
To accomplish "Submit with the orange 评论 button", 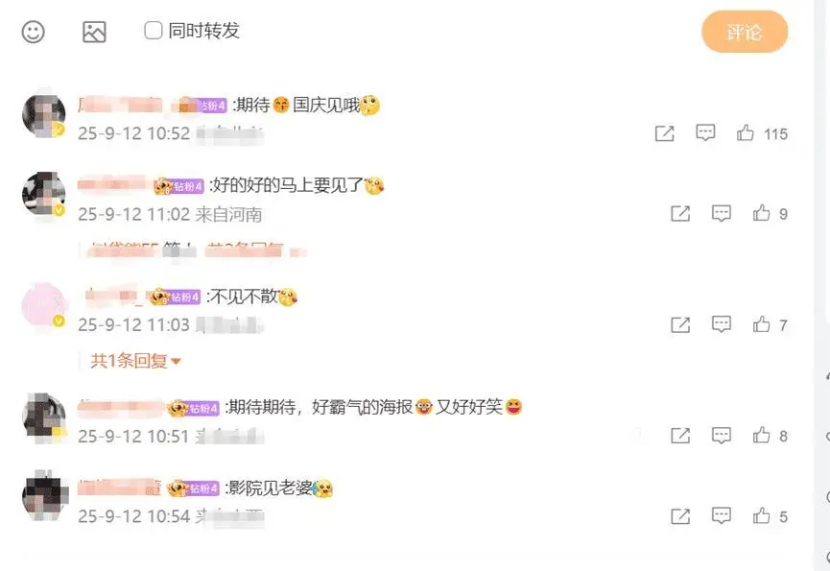I will pyautogui.click(x=745, y=32).
